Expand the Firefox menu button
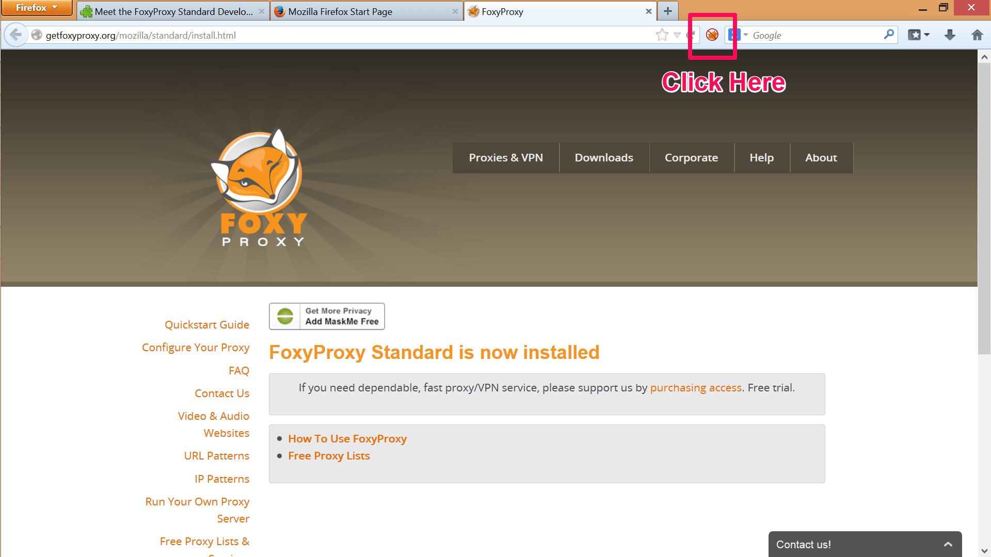 pyautogui.click(x=36, y=8)
